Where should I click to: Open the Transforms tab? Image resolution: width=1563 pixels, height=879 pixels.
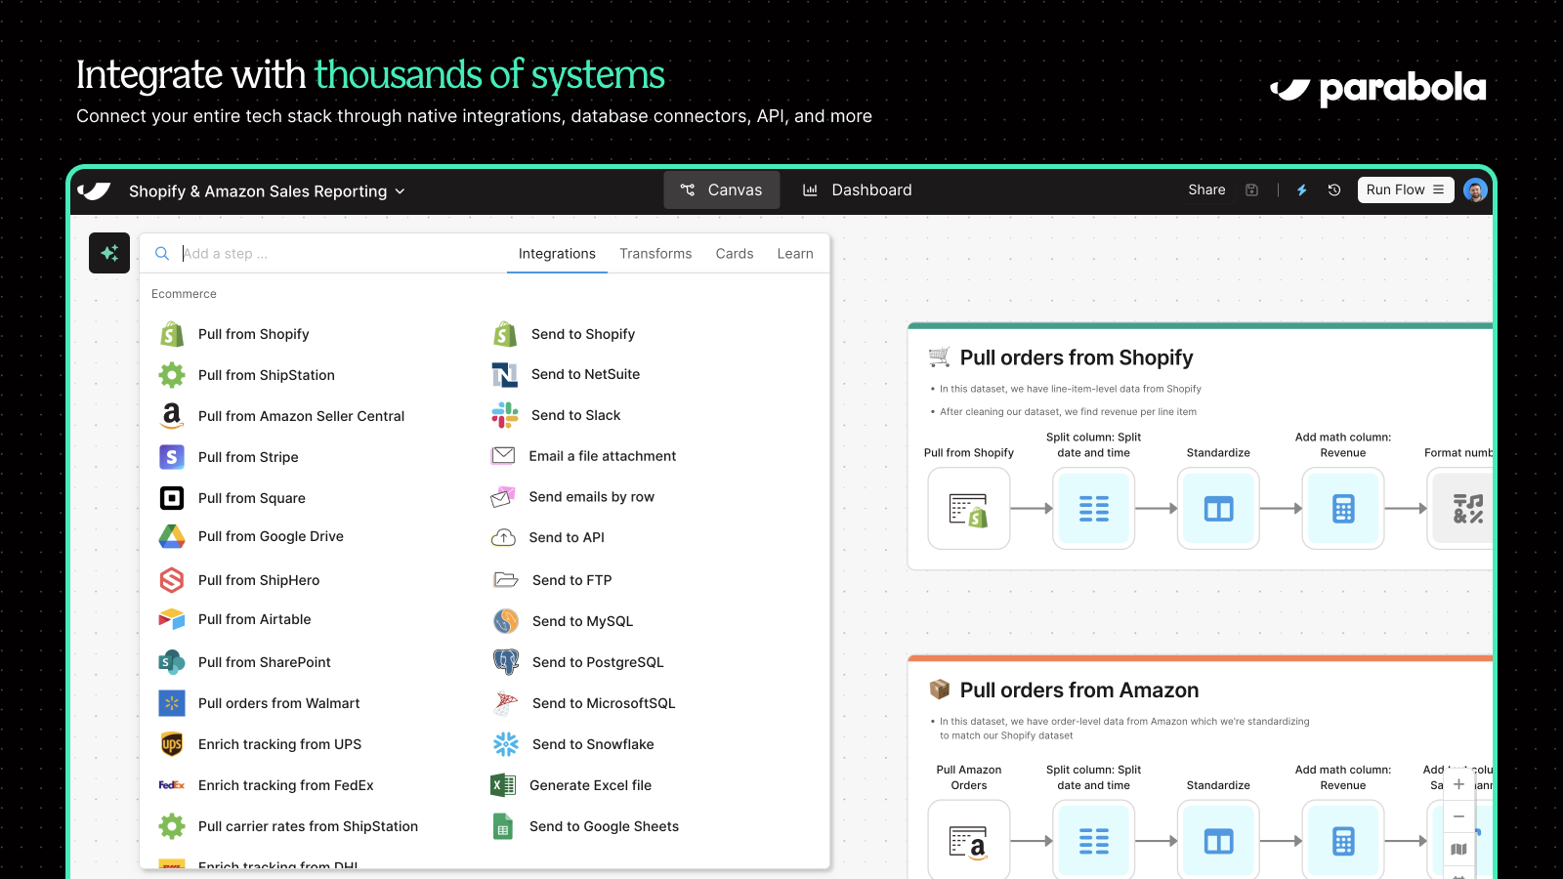[x=655, y=253]
